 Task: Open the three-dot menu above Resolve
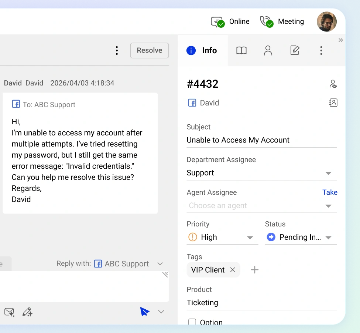click(x=117, y=50)
